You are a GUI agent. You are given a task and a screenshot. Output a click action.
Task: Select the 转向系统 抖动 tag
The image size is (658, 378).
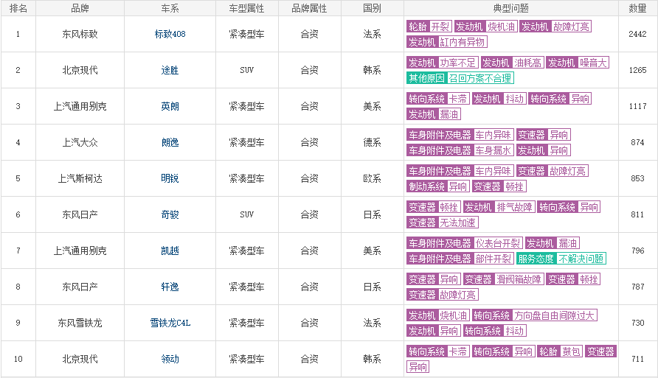click(x=495, y=330)
